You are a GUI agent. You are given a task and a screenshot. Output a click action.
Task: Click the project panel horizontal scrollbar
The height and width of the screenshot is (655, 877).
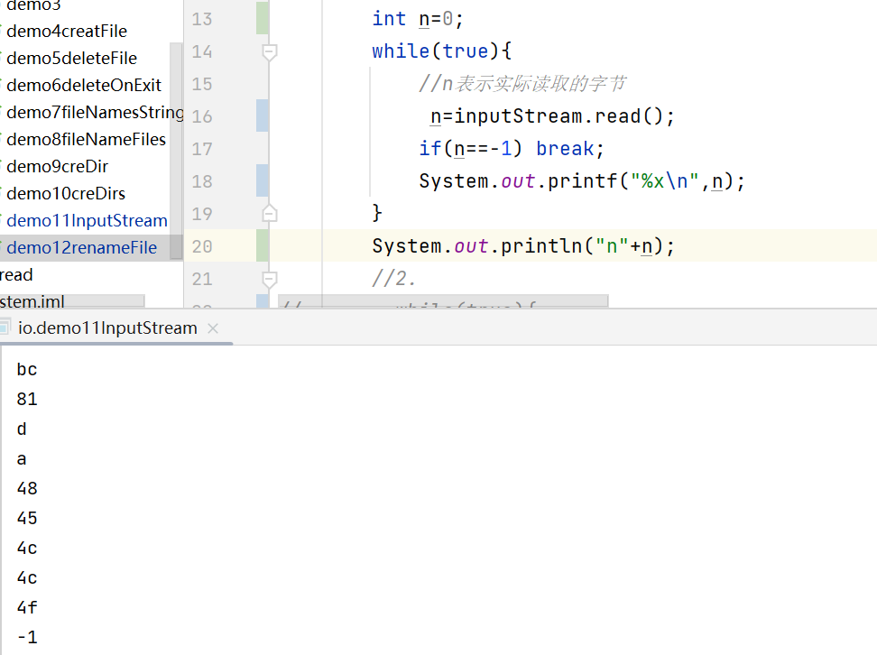point(72,301)
